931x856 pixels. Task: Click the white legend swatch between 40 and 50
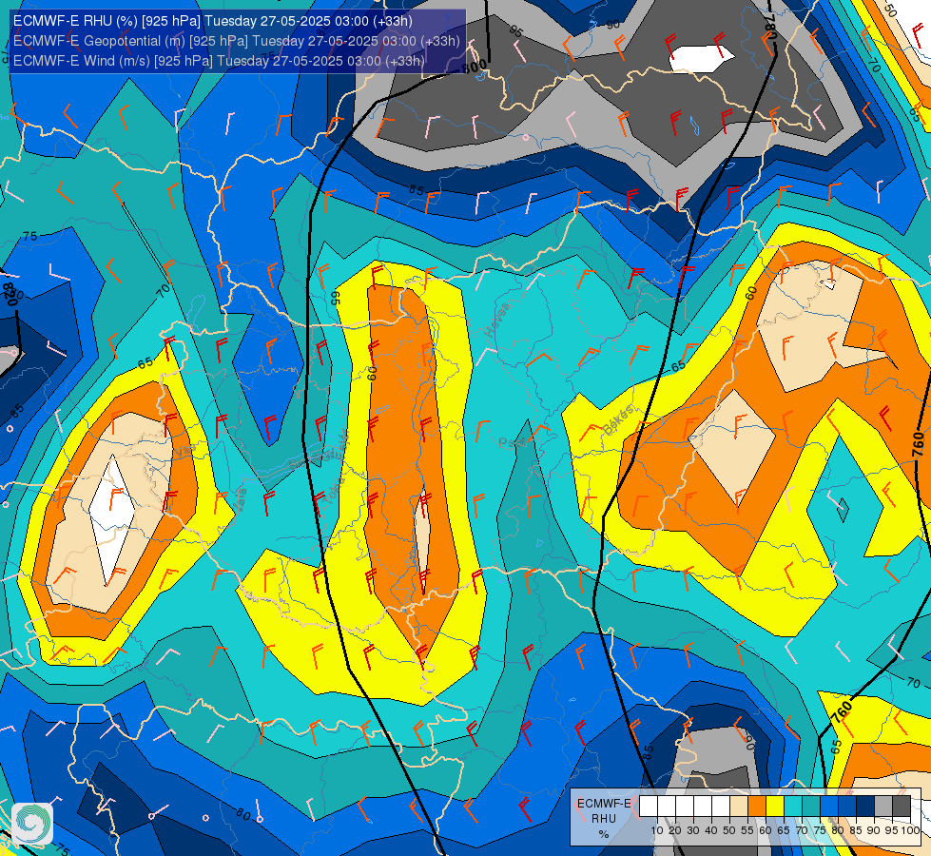click(721, 807)
